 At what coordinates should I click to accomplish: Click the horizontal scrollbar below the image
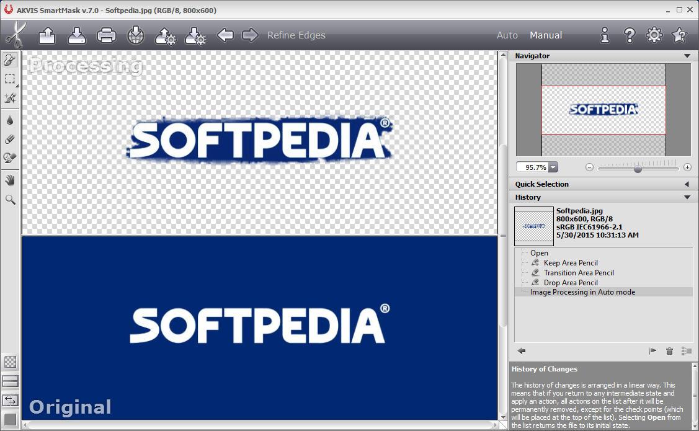(260, 425)
